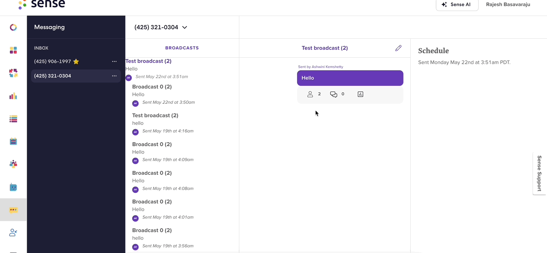Image resolution: width=547 pixels, height=253 pixels.
Task: Click the Sense logo in header
Action: [x=42, y=4]
